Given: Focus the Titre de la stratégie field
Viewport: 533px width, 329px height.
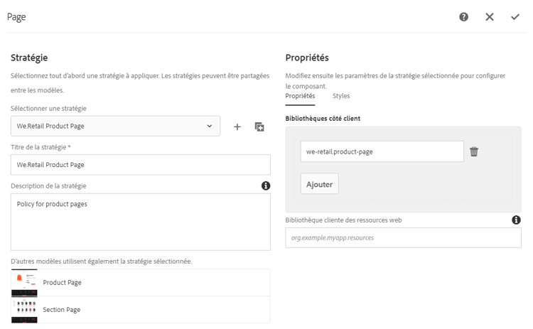Looking at the screenshot, I should [x=141, y=164].
